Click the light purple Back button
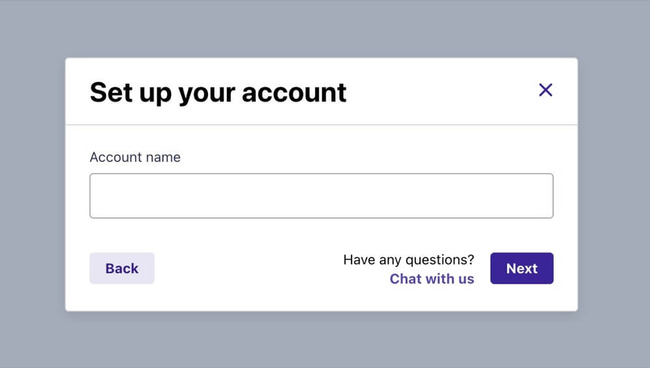The width and height of the screenshot is (650, 368). coord(122,269)
